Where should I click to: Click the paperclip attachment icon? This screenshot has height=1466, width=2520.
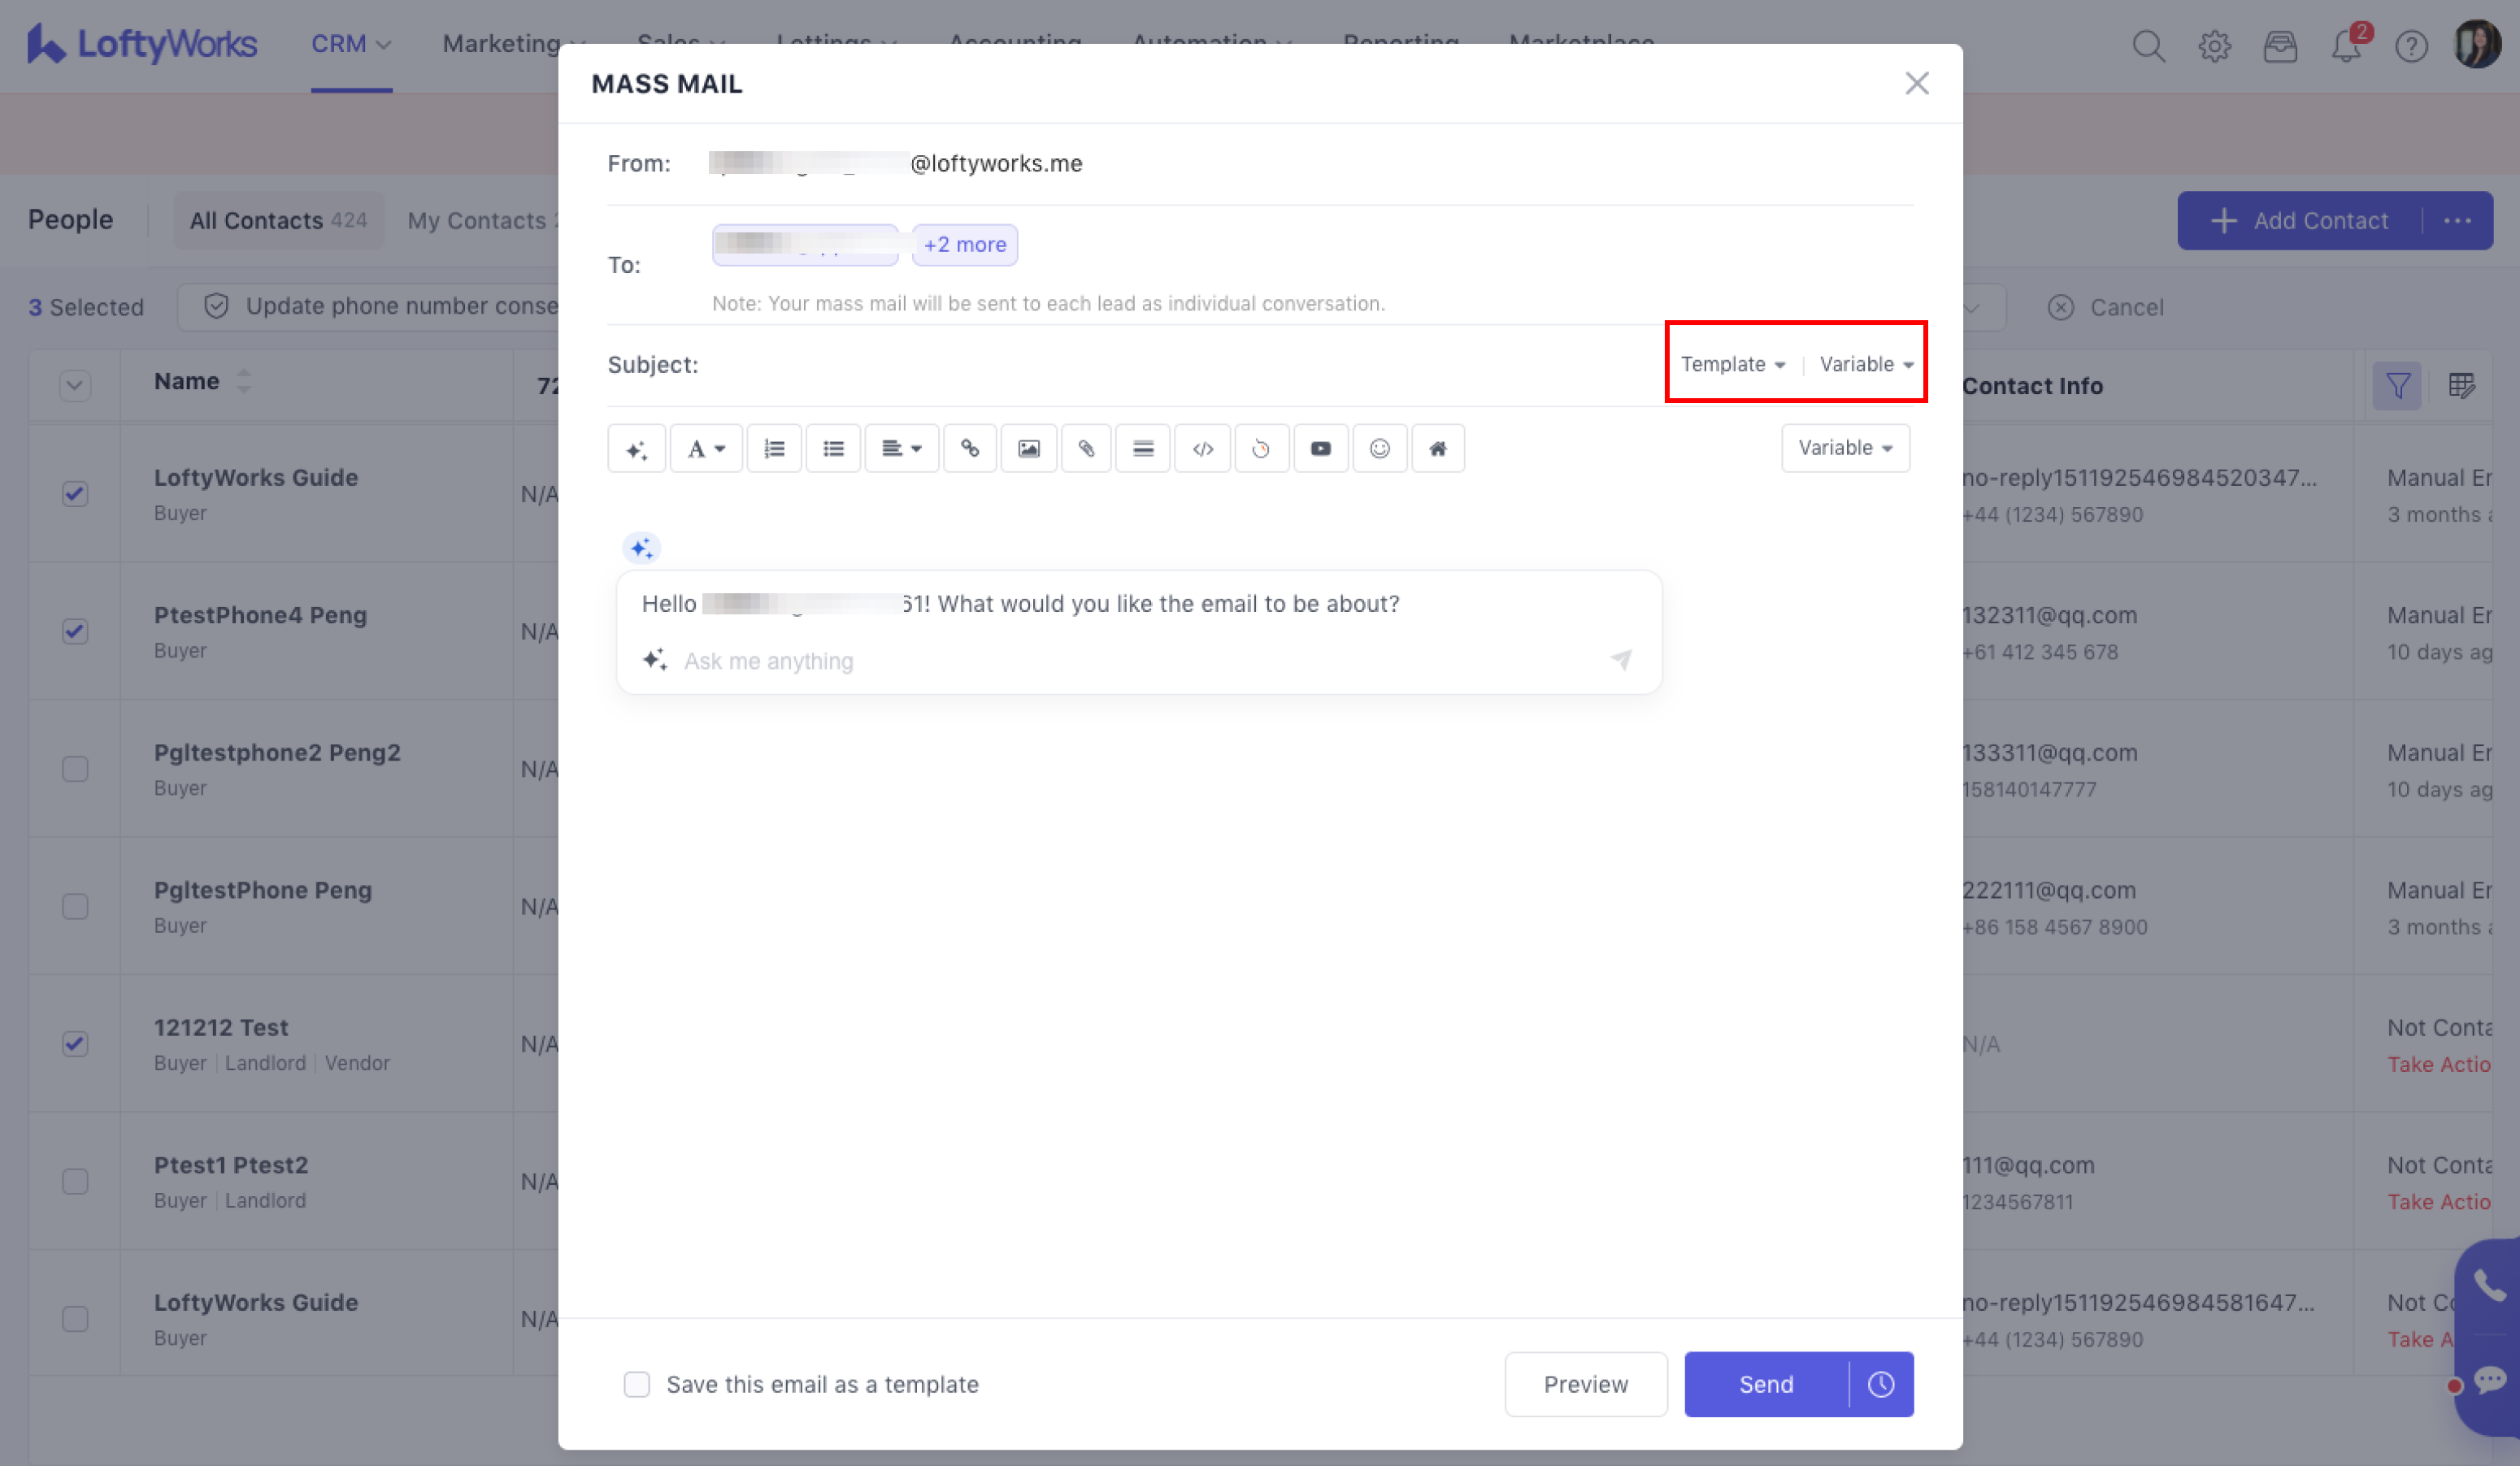click(1086, 448)
